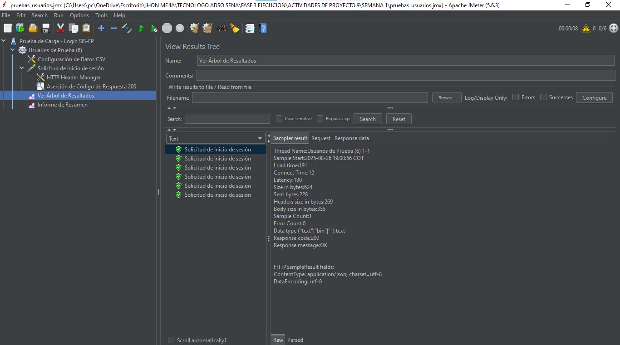Enable the Errors checkbox
This screenshot has width=620, height=345.
point(516,97)
